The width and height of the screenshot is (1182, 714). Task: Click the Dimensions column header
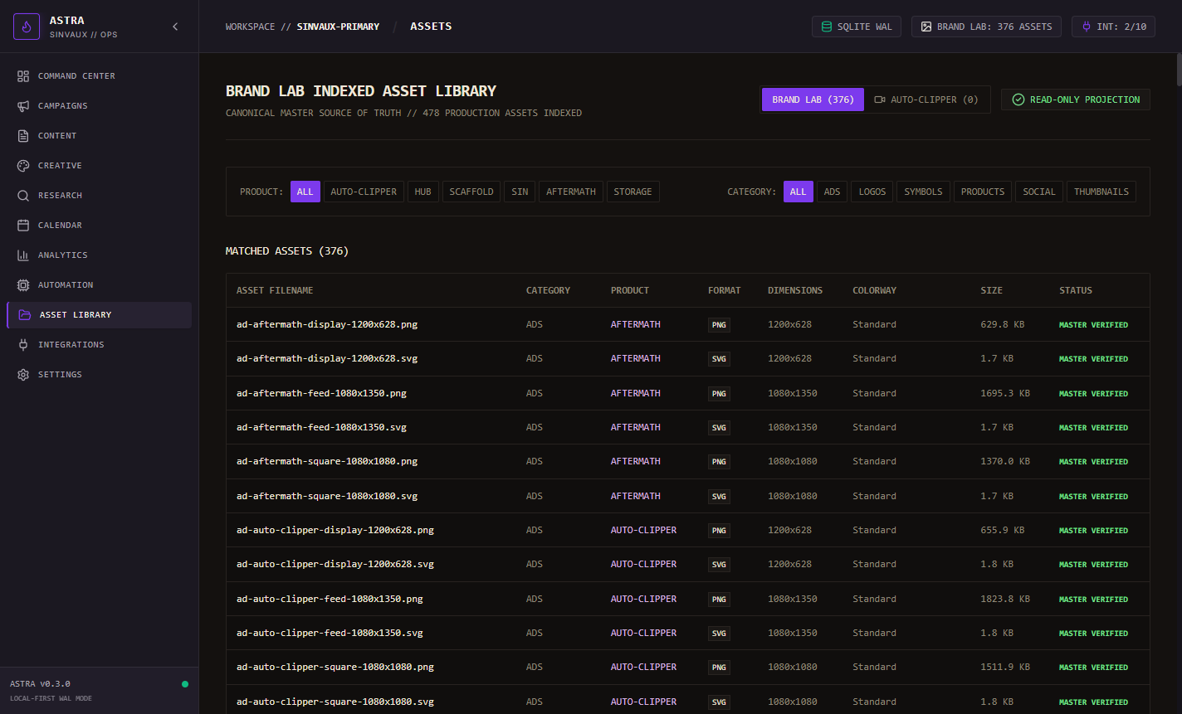tap(795, 290)
